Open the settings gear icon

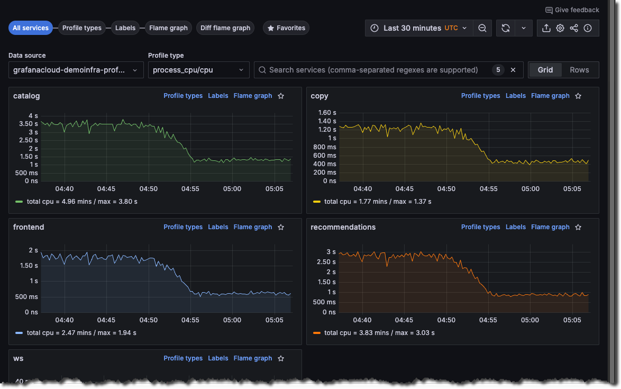[x=560, y=28]
